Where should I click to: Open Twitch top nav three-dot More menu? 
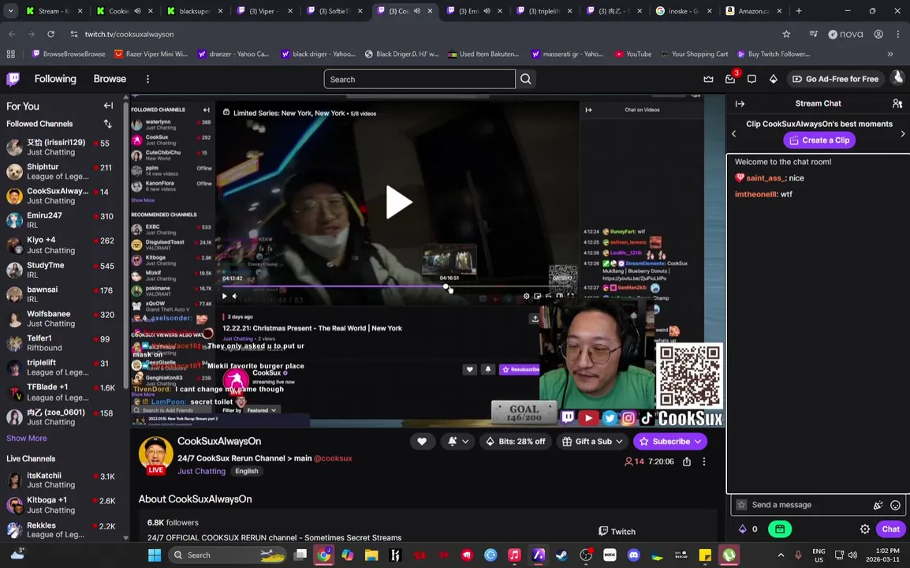[x=147, y=79]
